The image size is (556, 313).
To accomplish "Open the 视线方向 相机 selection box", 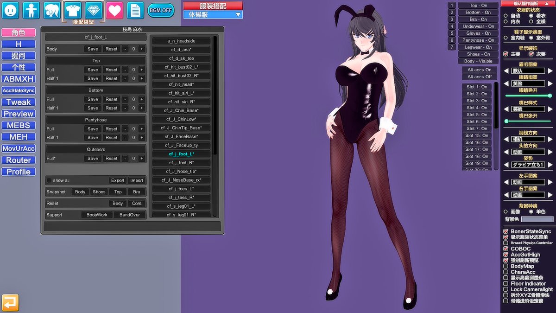I will point(528,139).
